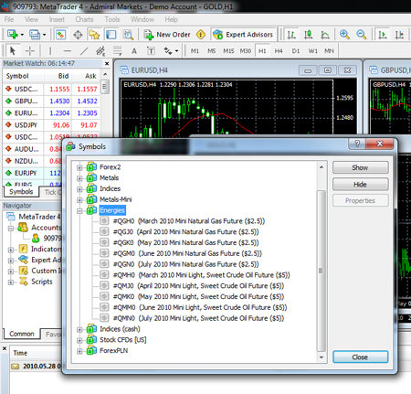
Task: Zoom out the chart
Action: pos(362,35)
